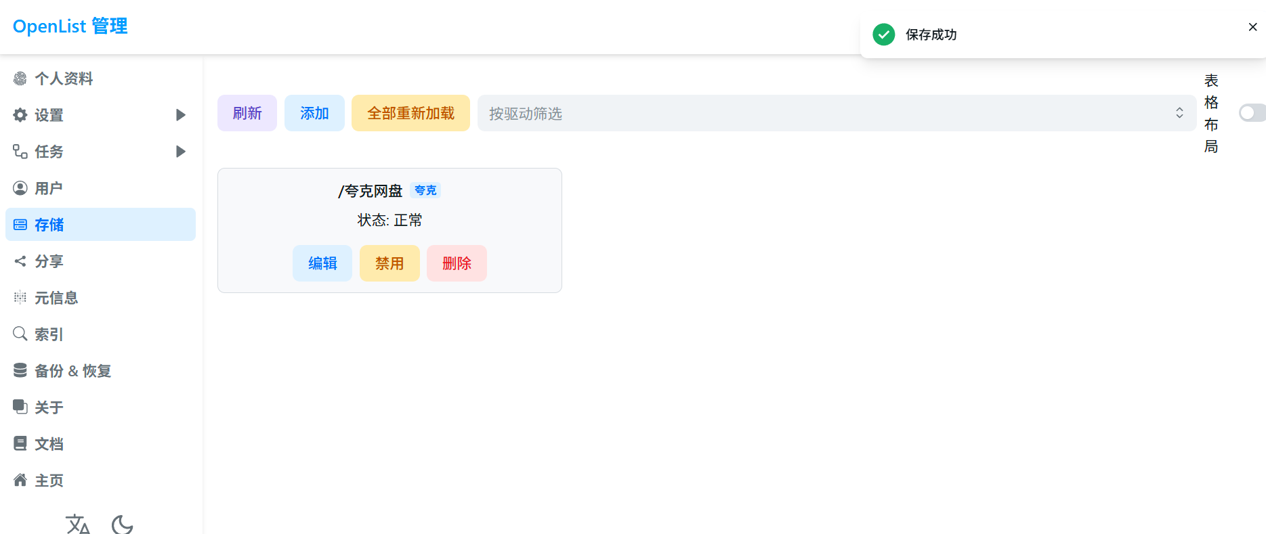Open the language switcher icon

tap(77, 524)
